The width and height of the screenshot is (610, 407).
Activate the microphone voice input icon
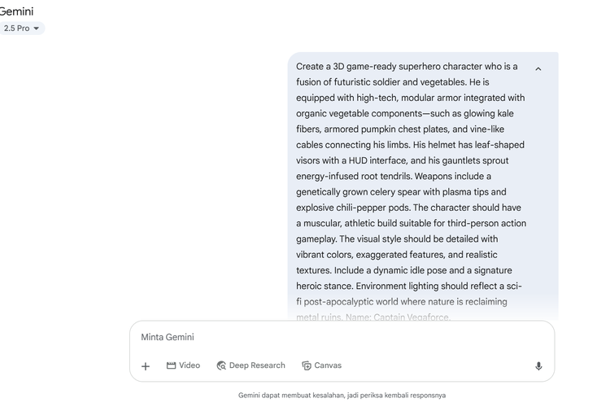click(538, 366)
